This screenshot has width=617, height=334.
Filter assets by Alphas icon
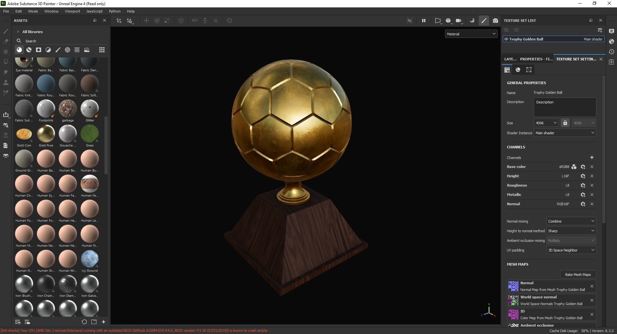click(x=68, y=50)
